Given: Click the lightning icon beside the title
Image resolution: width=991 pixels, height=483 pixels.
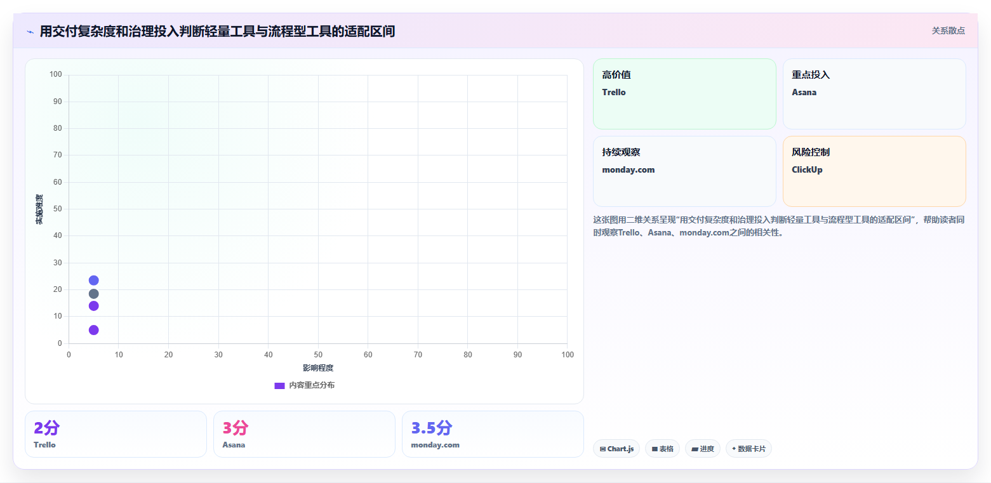Looking at the screenshot, I should click(30, 32).
